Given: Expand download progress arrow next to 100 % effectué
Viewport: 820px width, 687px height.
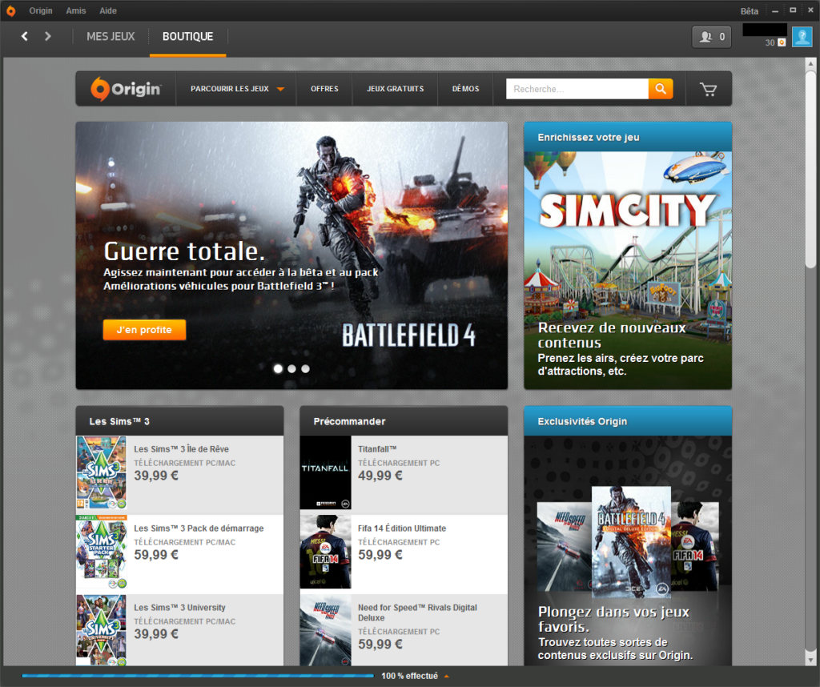Looking at the screenshot, I should [447, 676].
